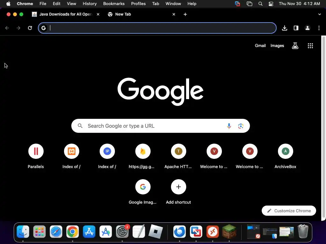
Task: Open Chrome three-dot menu
Action: (x=319, y=28)
